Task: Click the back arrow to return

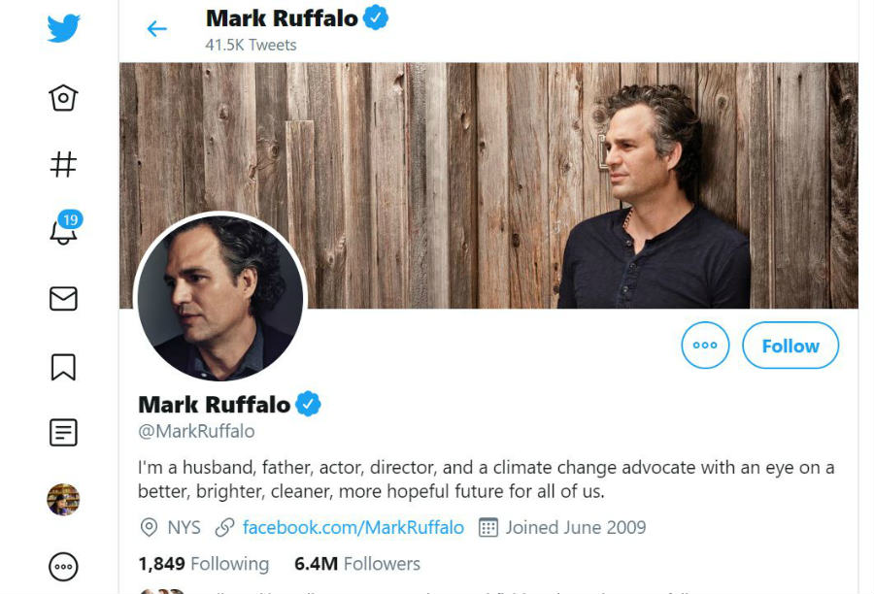Action: pos(158,29)
